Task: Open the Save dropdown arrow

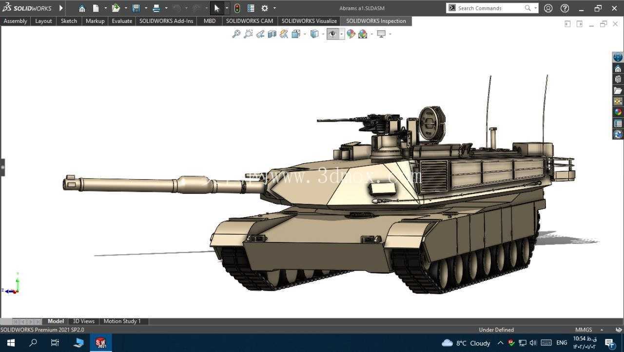Action: point(146,8)
